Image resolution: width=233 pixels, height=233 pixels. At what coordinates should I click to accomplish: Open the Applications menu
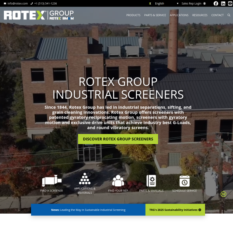coord(179,15)
